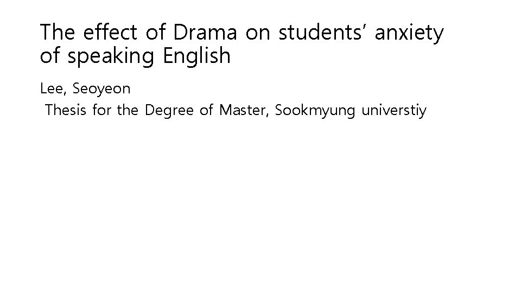Click "Master," in the thesis line
This screenshot has height=293, width=521.
click(245, 111)
